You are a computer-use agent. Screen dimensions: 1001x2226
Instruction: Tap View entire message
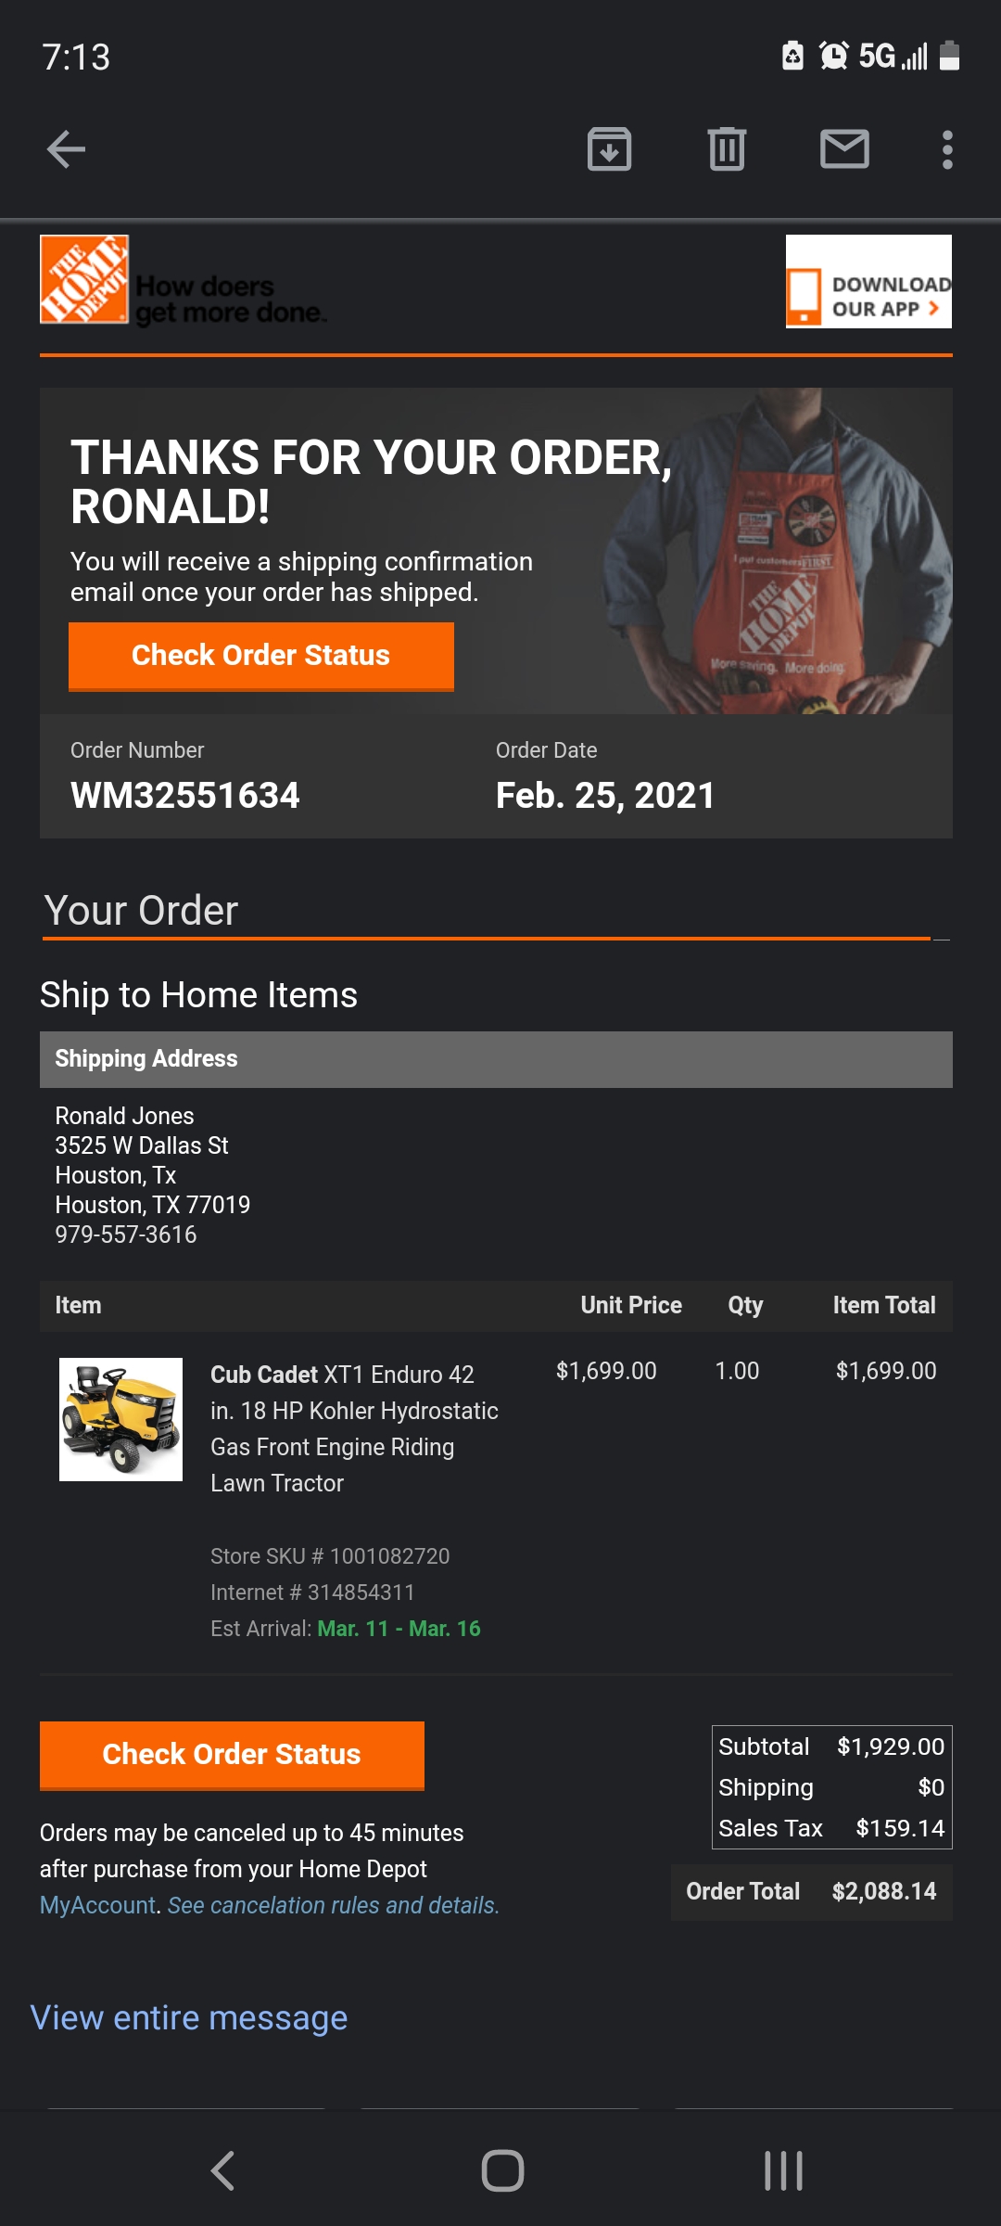pyautogui.click(x=189, y=2018)
